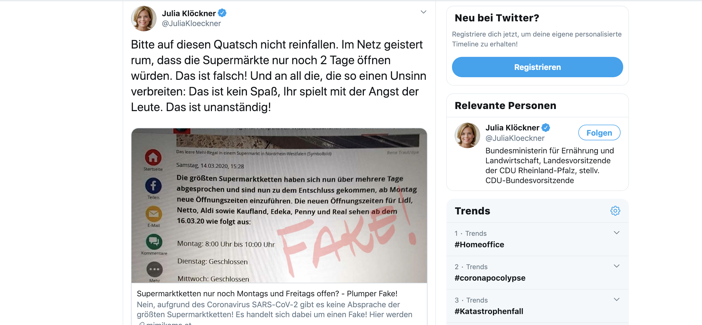Click the red Startseite home icon in the image
Viewport: 702px width, 325px height.
[153, 157]
